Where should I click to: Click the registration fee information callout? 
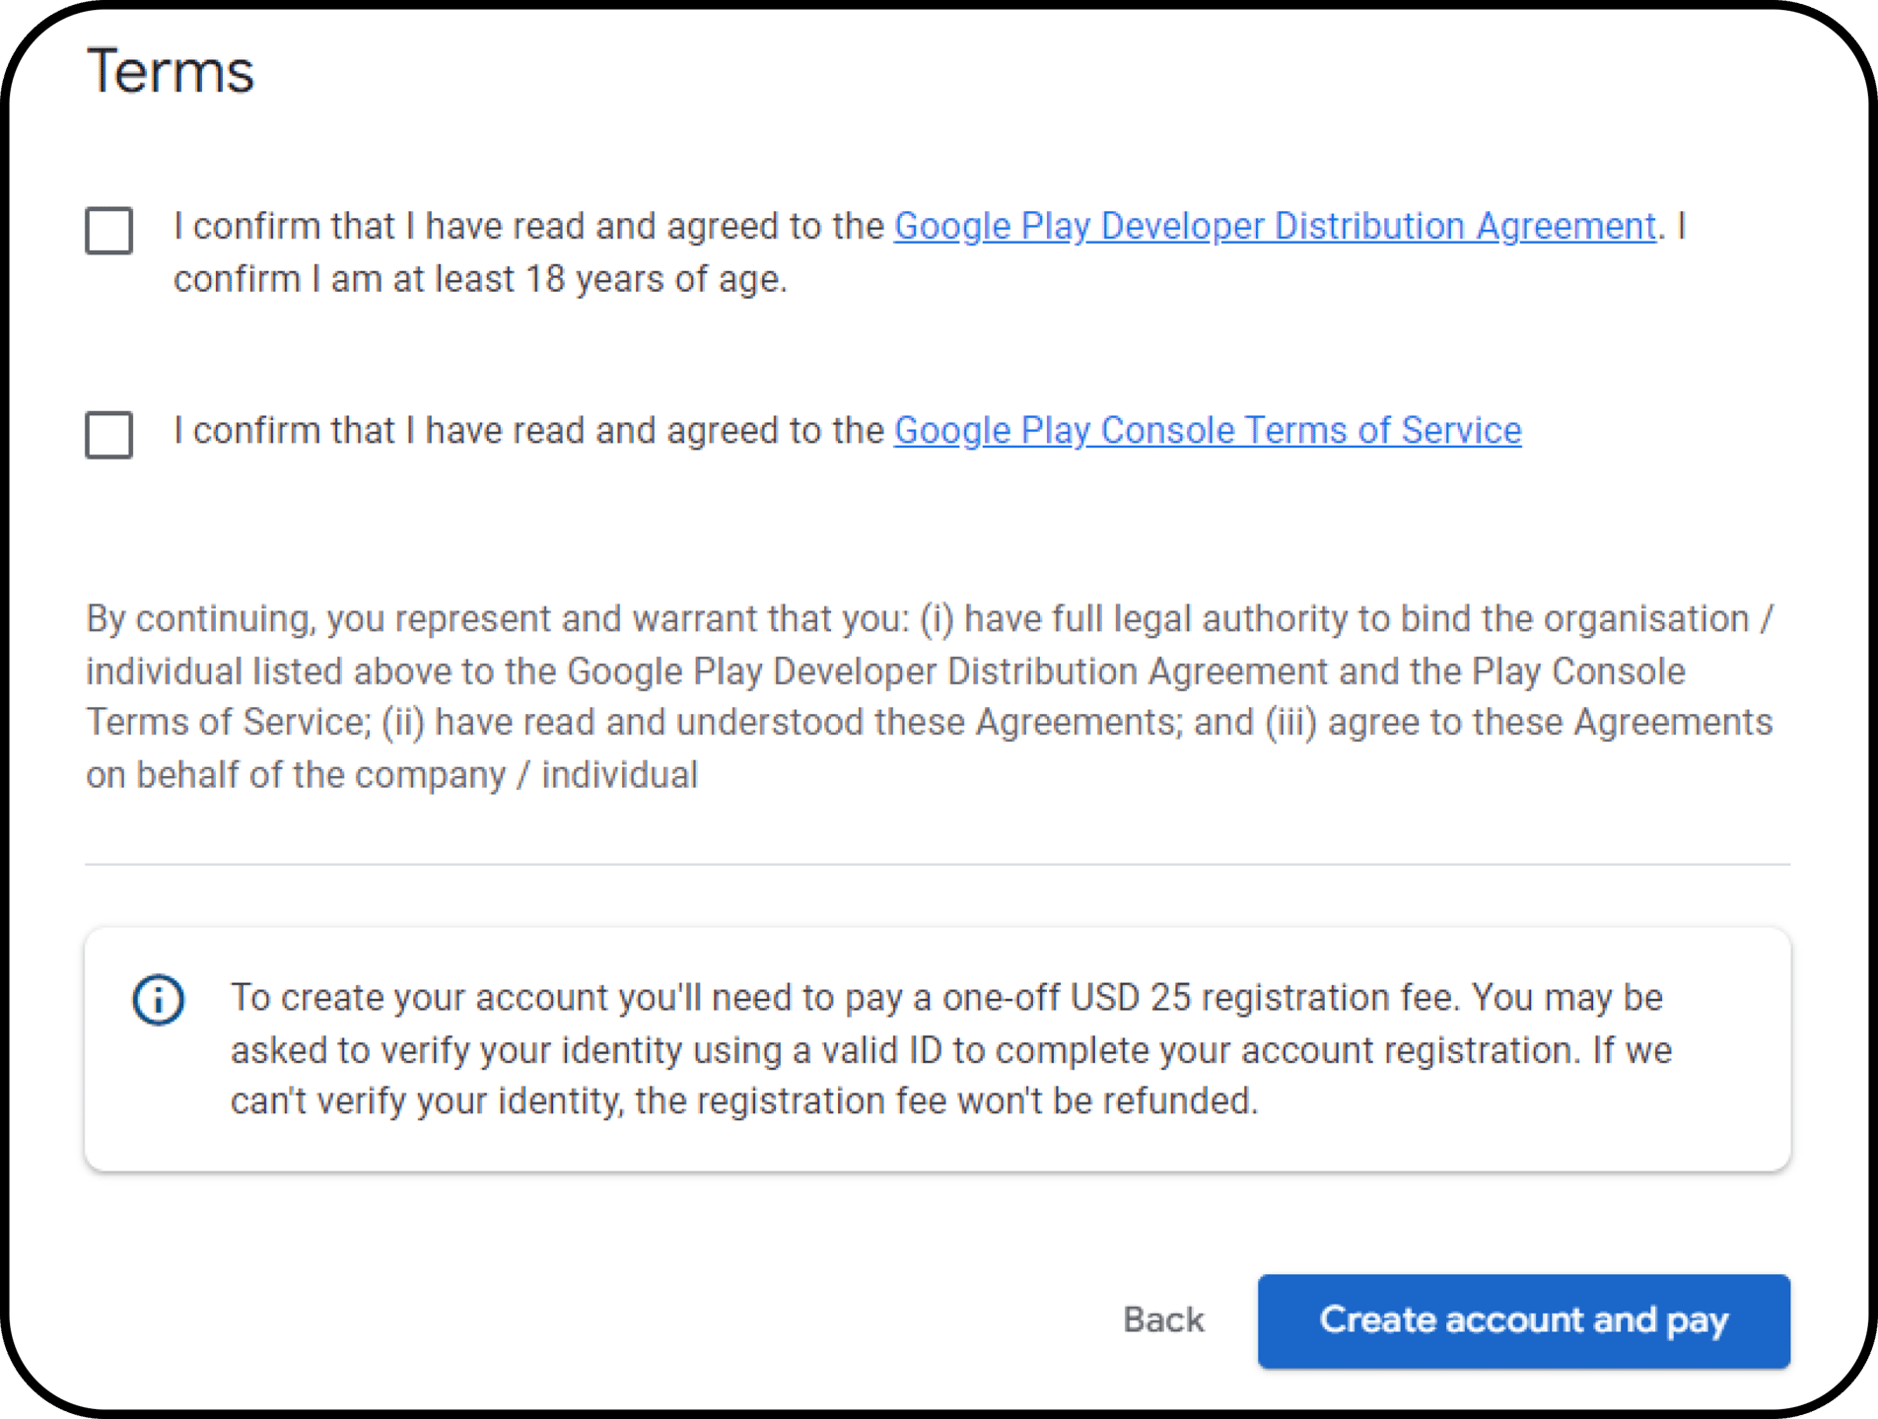click(937, 1048)
